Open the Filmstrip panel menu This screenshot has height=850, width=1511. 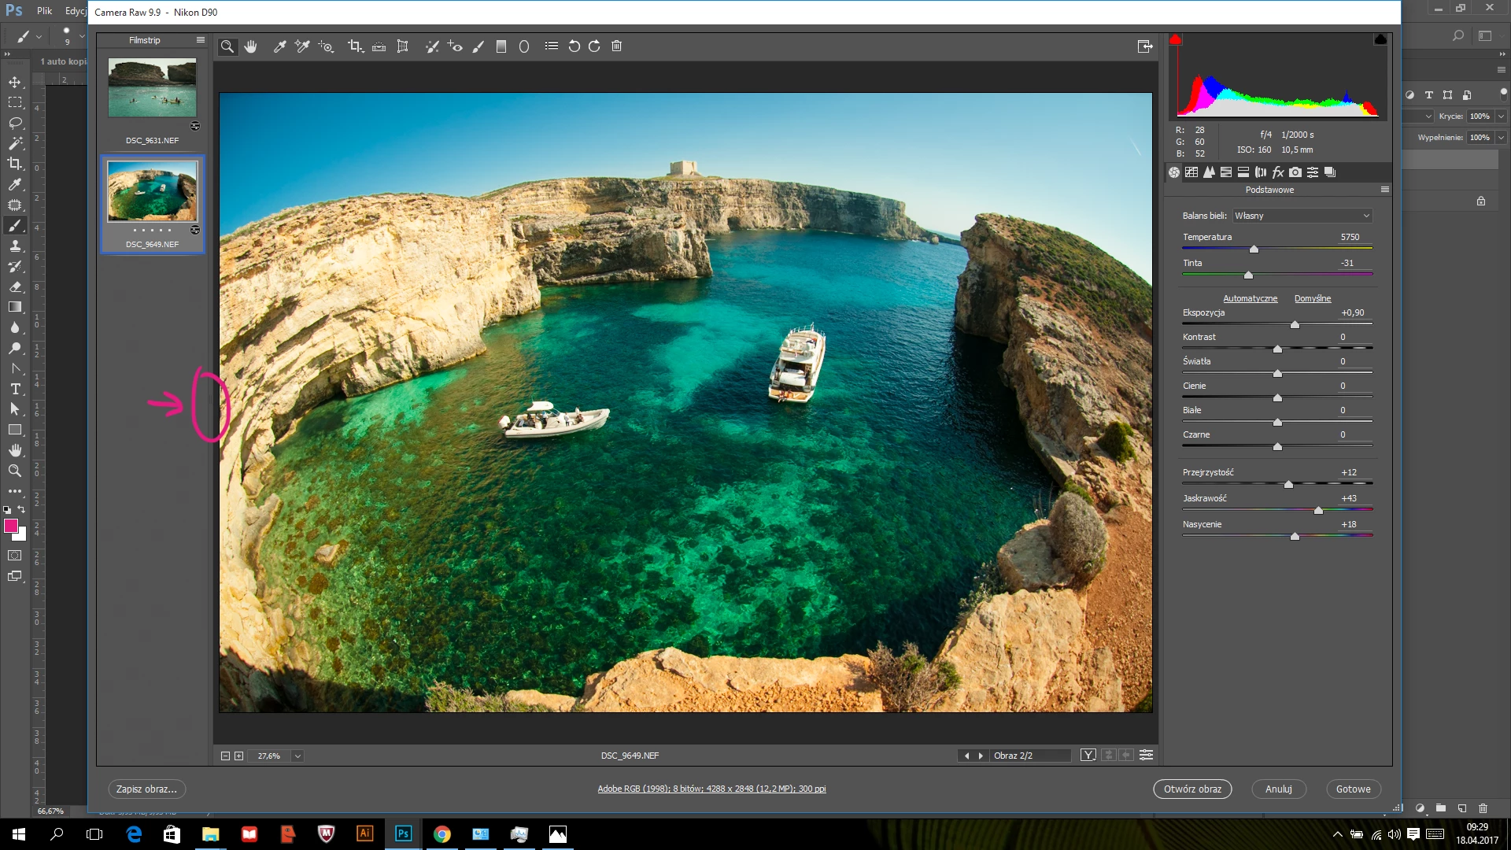[x=201, y=40]
